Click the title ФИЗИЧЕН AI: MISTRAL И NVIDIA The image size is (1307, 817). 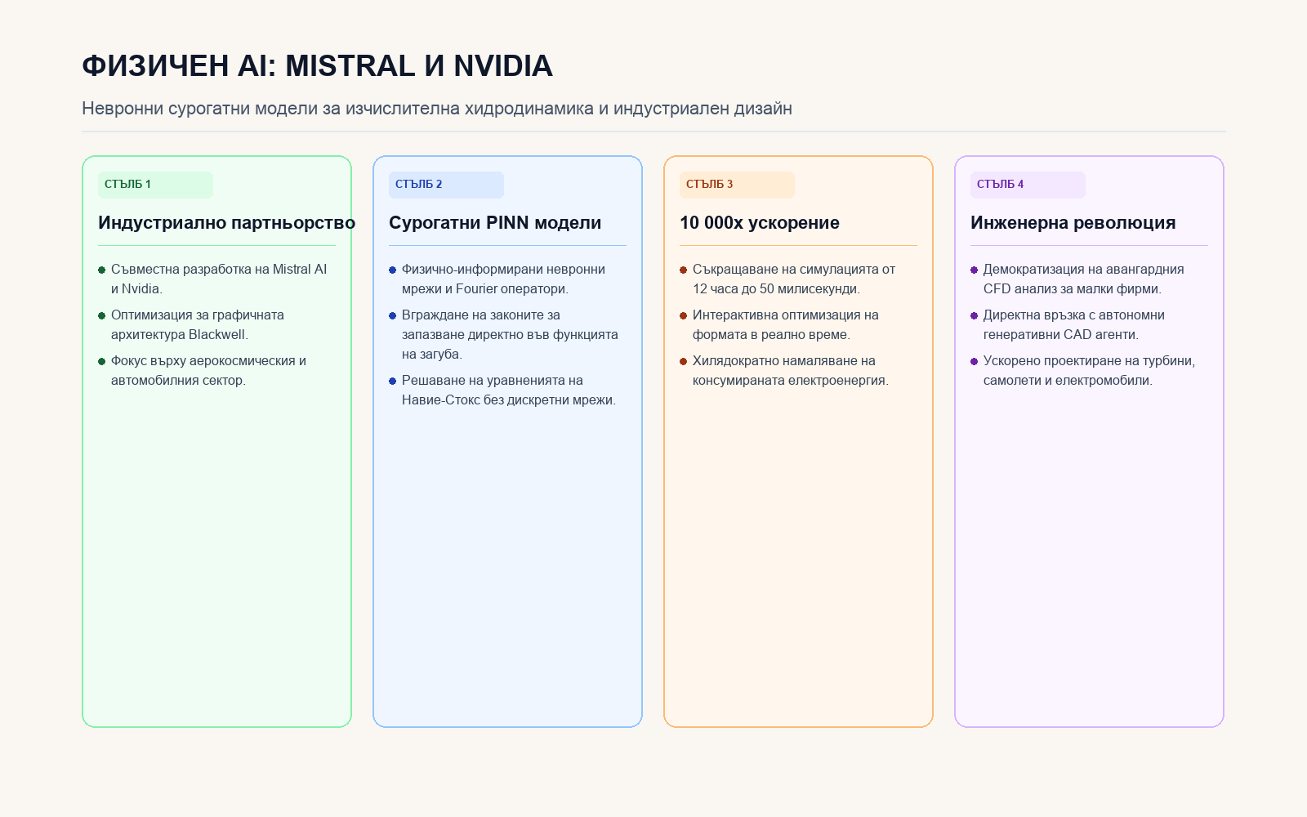[317, 66]
